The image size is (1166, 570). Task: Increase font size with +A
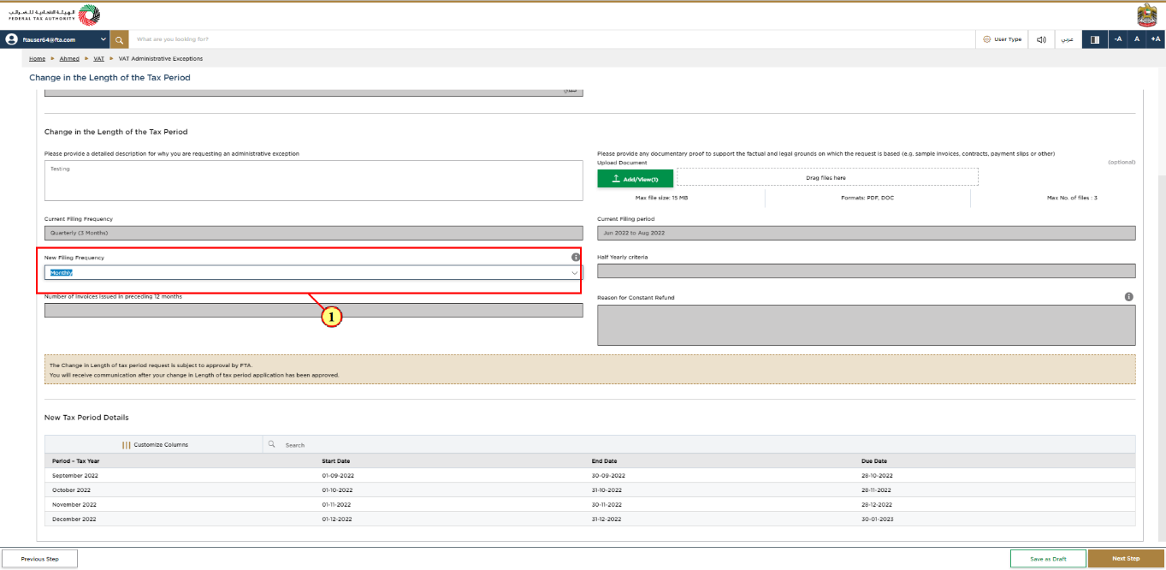point(1156,39)
